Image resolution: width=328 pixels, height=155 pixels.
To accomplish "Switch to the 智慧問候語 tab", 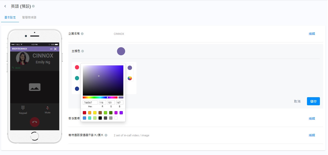I will point(29,17).
